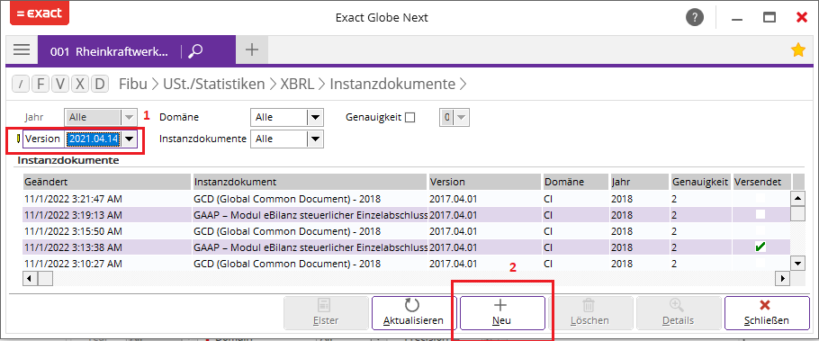Sort by the Domäne column header
The image size is (819, 341).
pos(575,182)
